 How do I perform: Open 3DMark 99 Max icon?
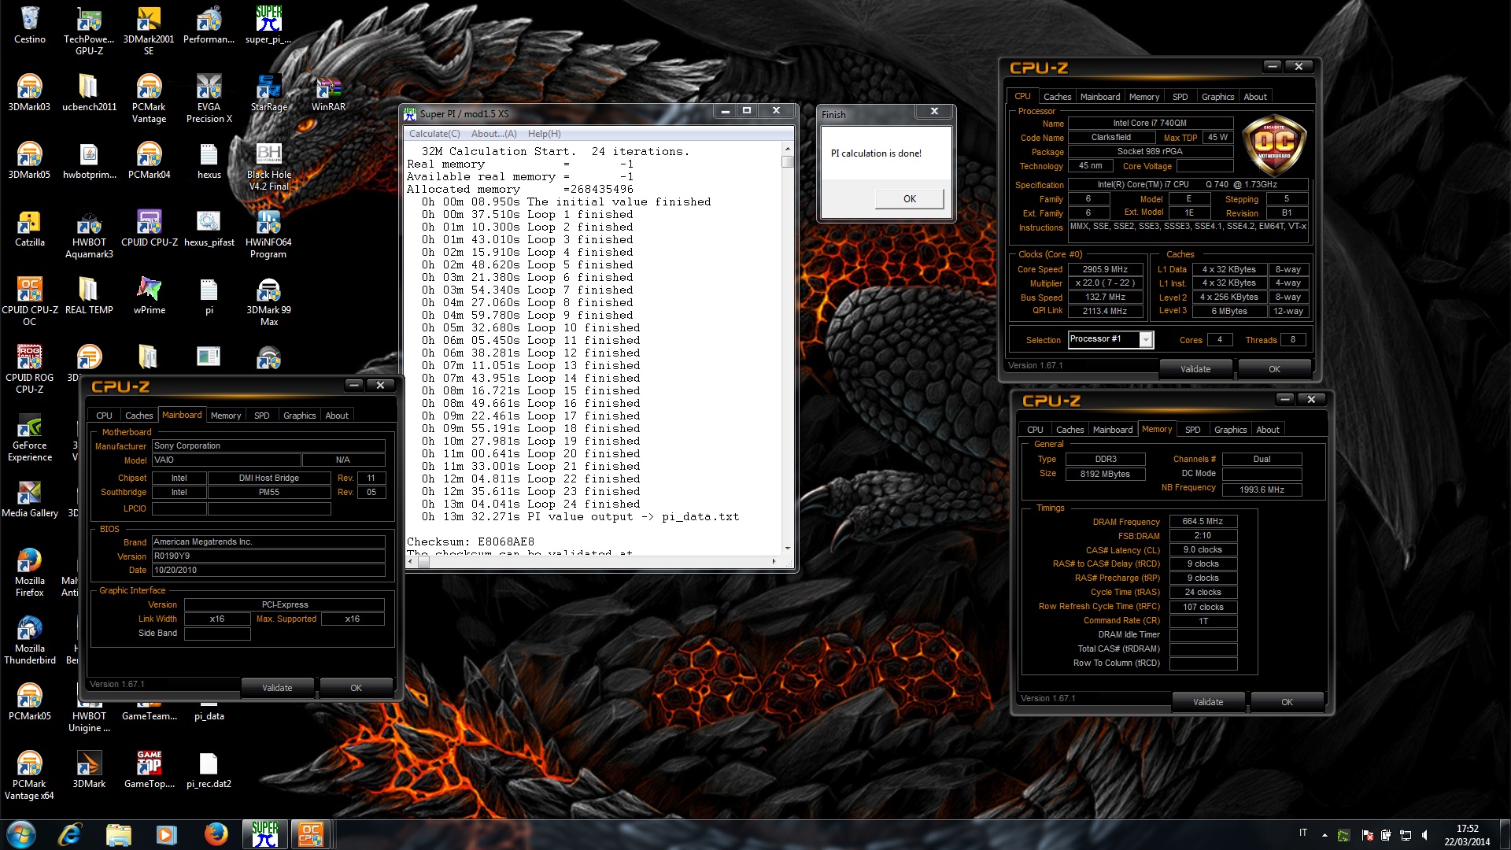(268, 302)
